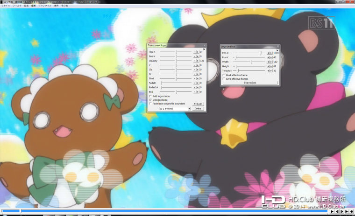Open the フィルタ (Filter) menu
355x216 pixels.
pos(17,6)
